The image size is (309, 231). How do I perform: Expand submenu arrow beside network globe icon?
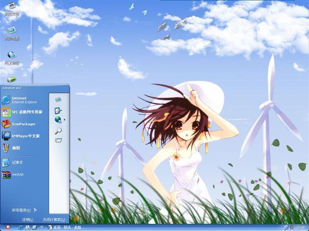tap(64, 119)
